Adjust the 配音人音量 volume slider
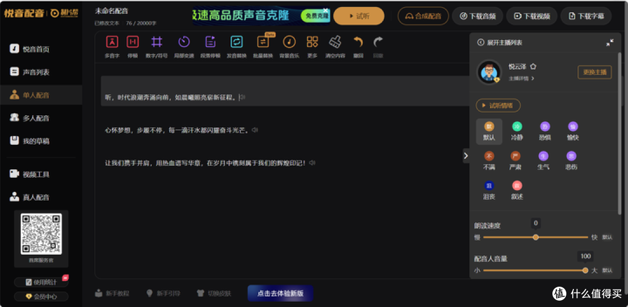The width and height of the screenshot is (628, 307). (536, 270)
